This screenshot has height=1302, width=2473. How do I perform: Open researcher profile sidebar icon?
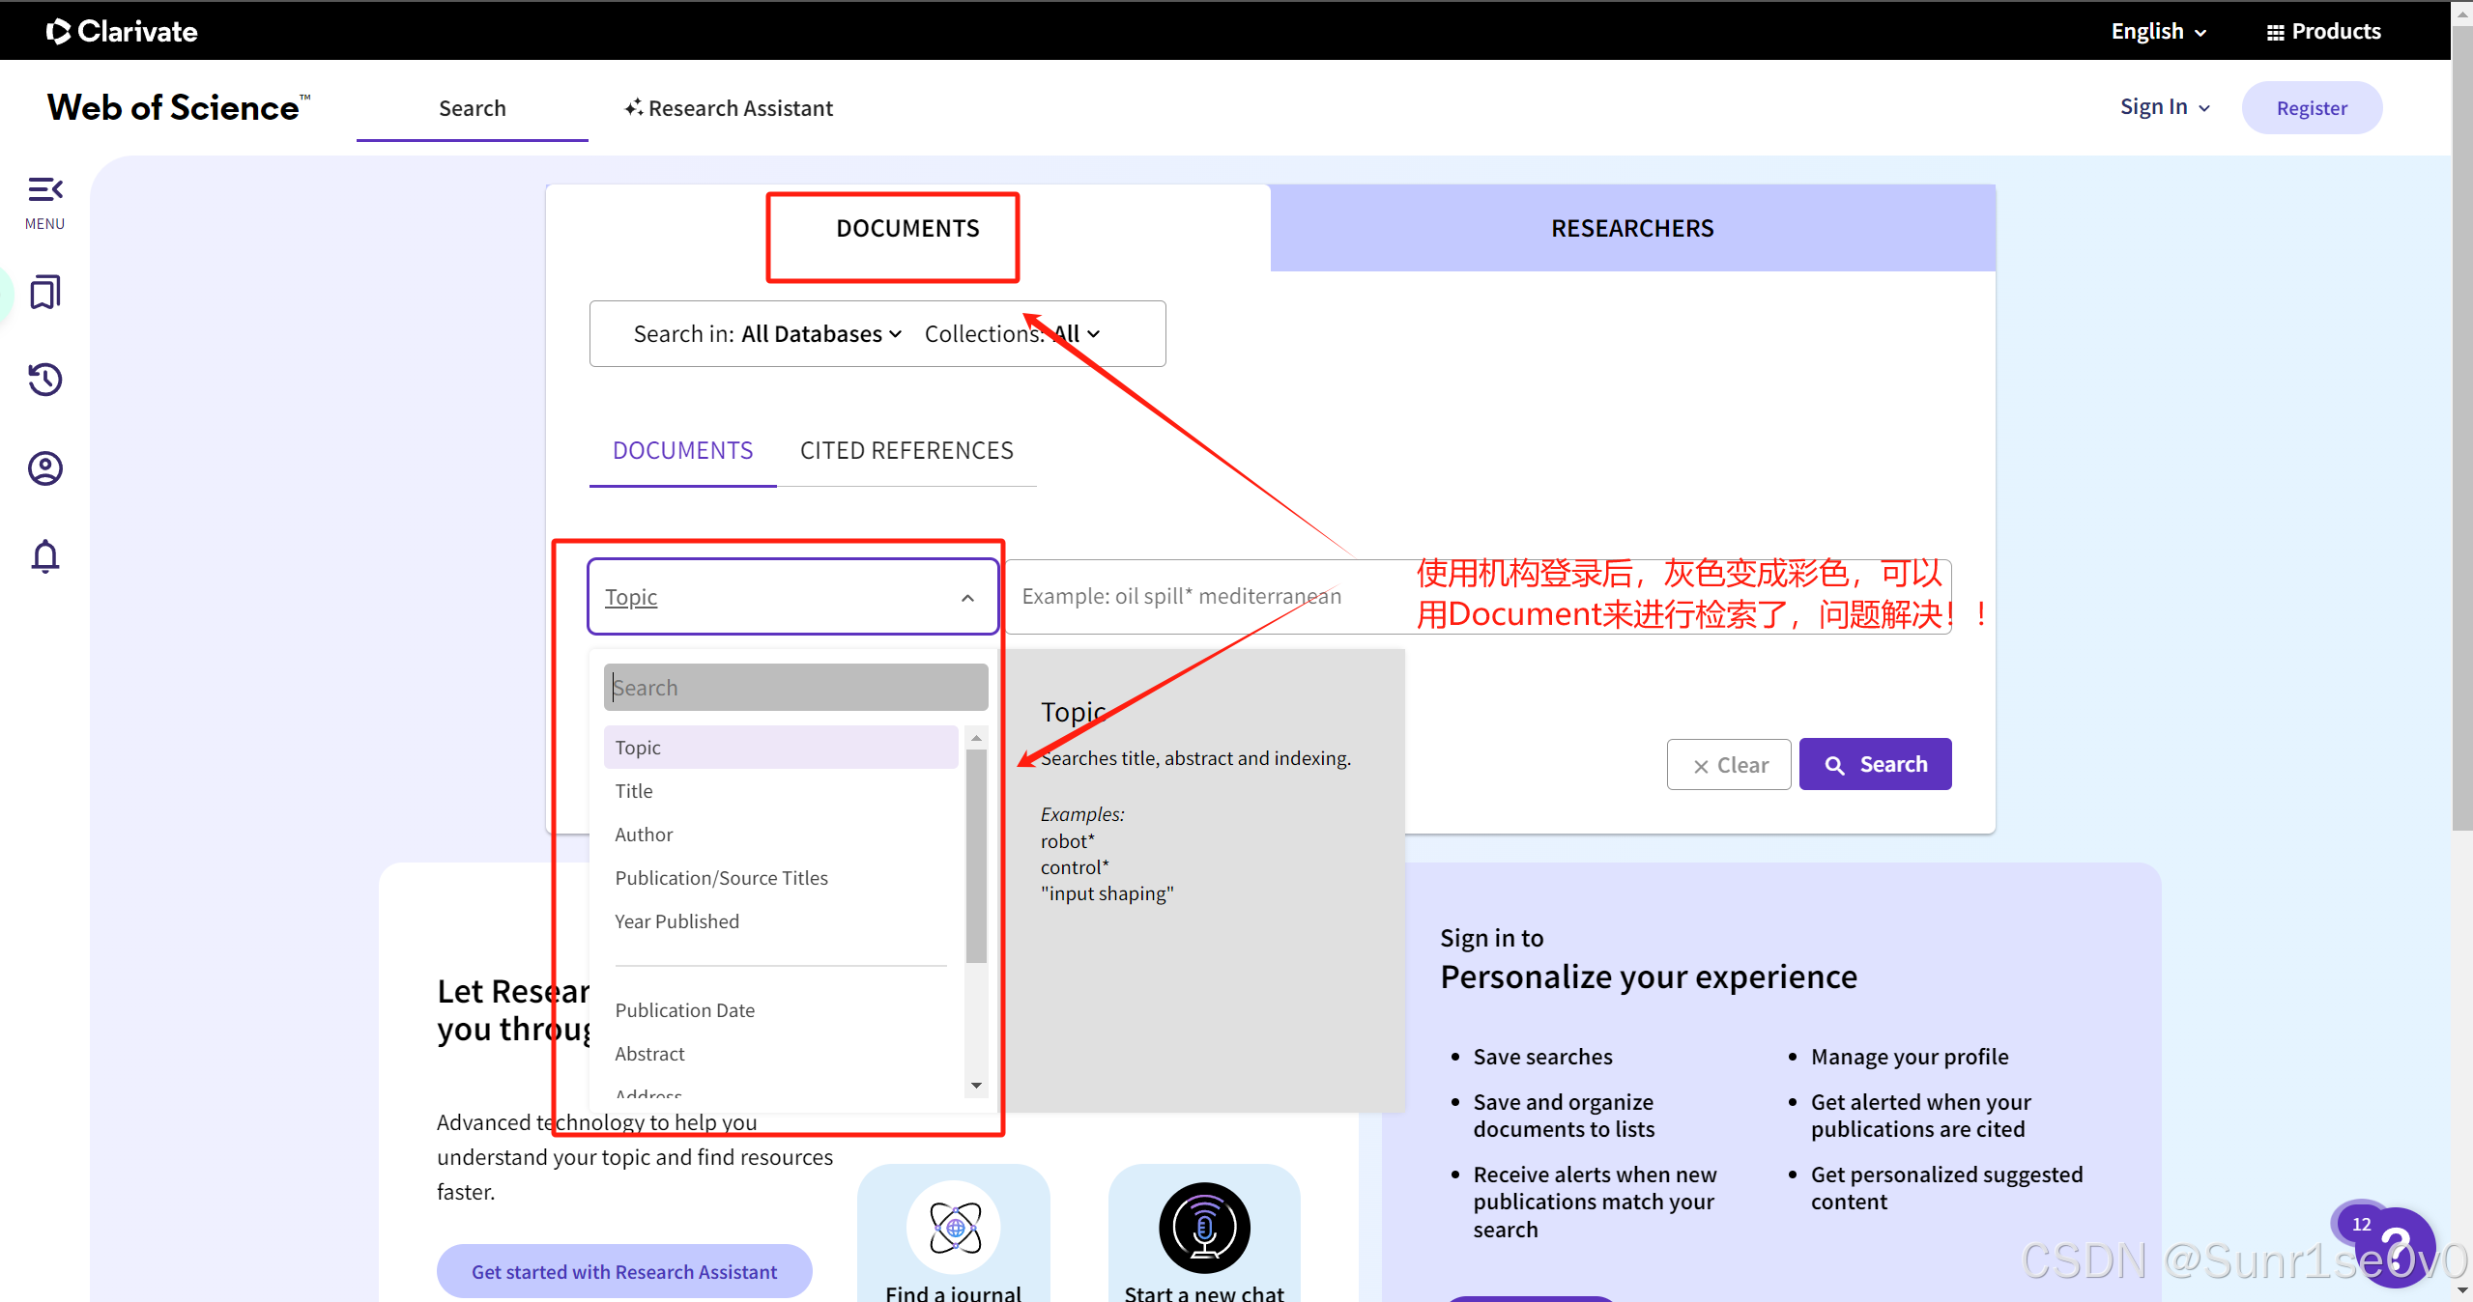(44, 468)
